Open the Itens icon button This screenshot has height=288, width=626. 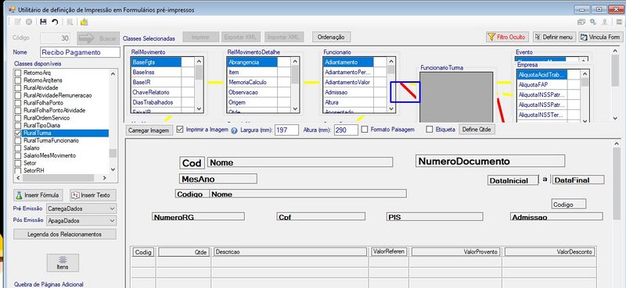[63, 263]
